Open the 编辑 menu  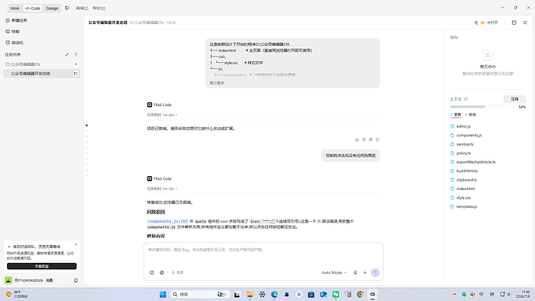(x=81, y=9)
